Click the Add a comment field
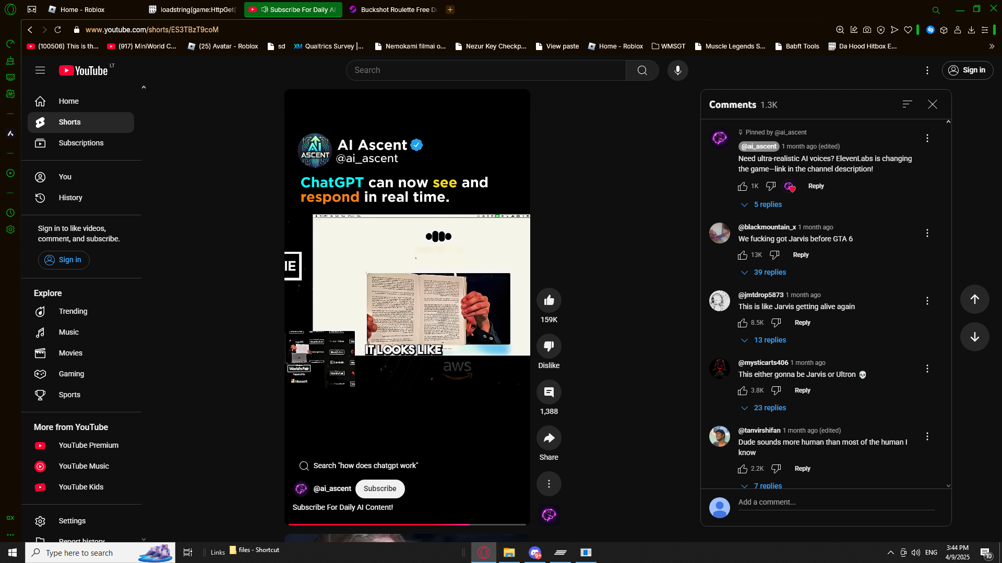The image size is (1002, 563). pos(836,502)
